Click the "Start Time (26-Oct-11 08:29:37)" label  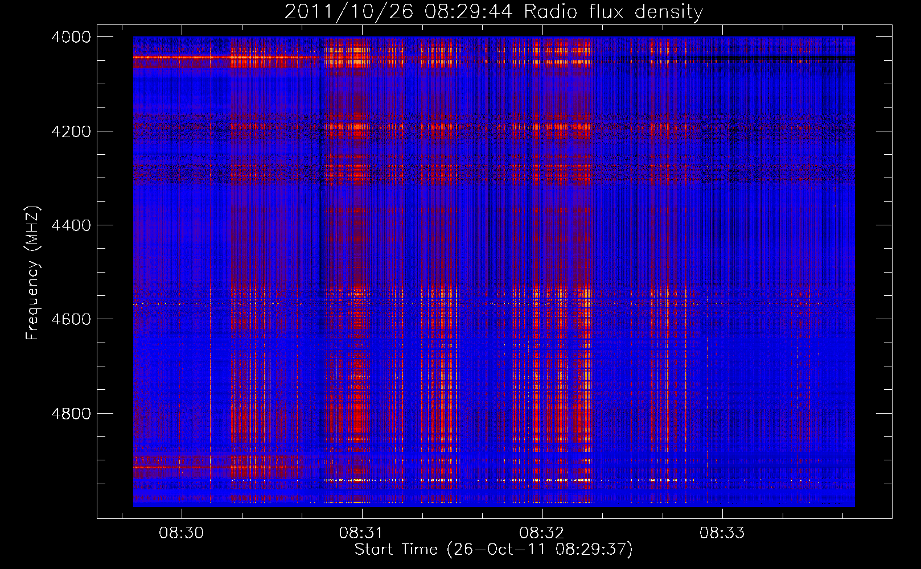pos(494,550)
